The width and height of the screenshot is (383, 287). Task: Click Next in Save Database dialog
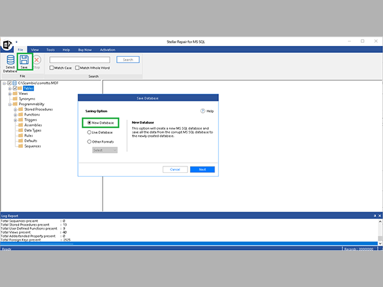coord(202,170)
